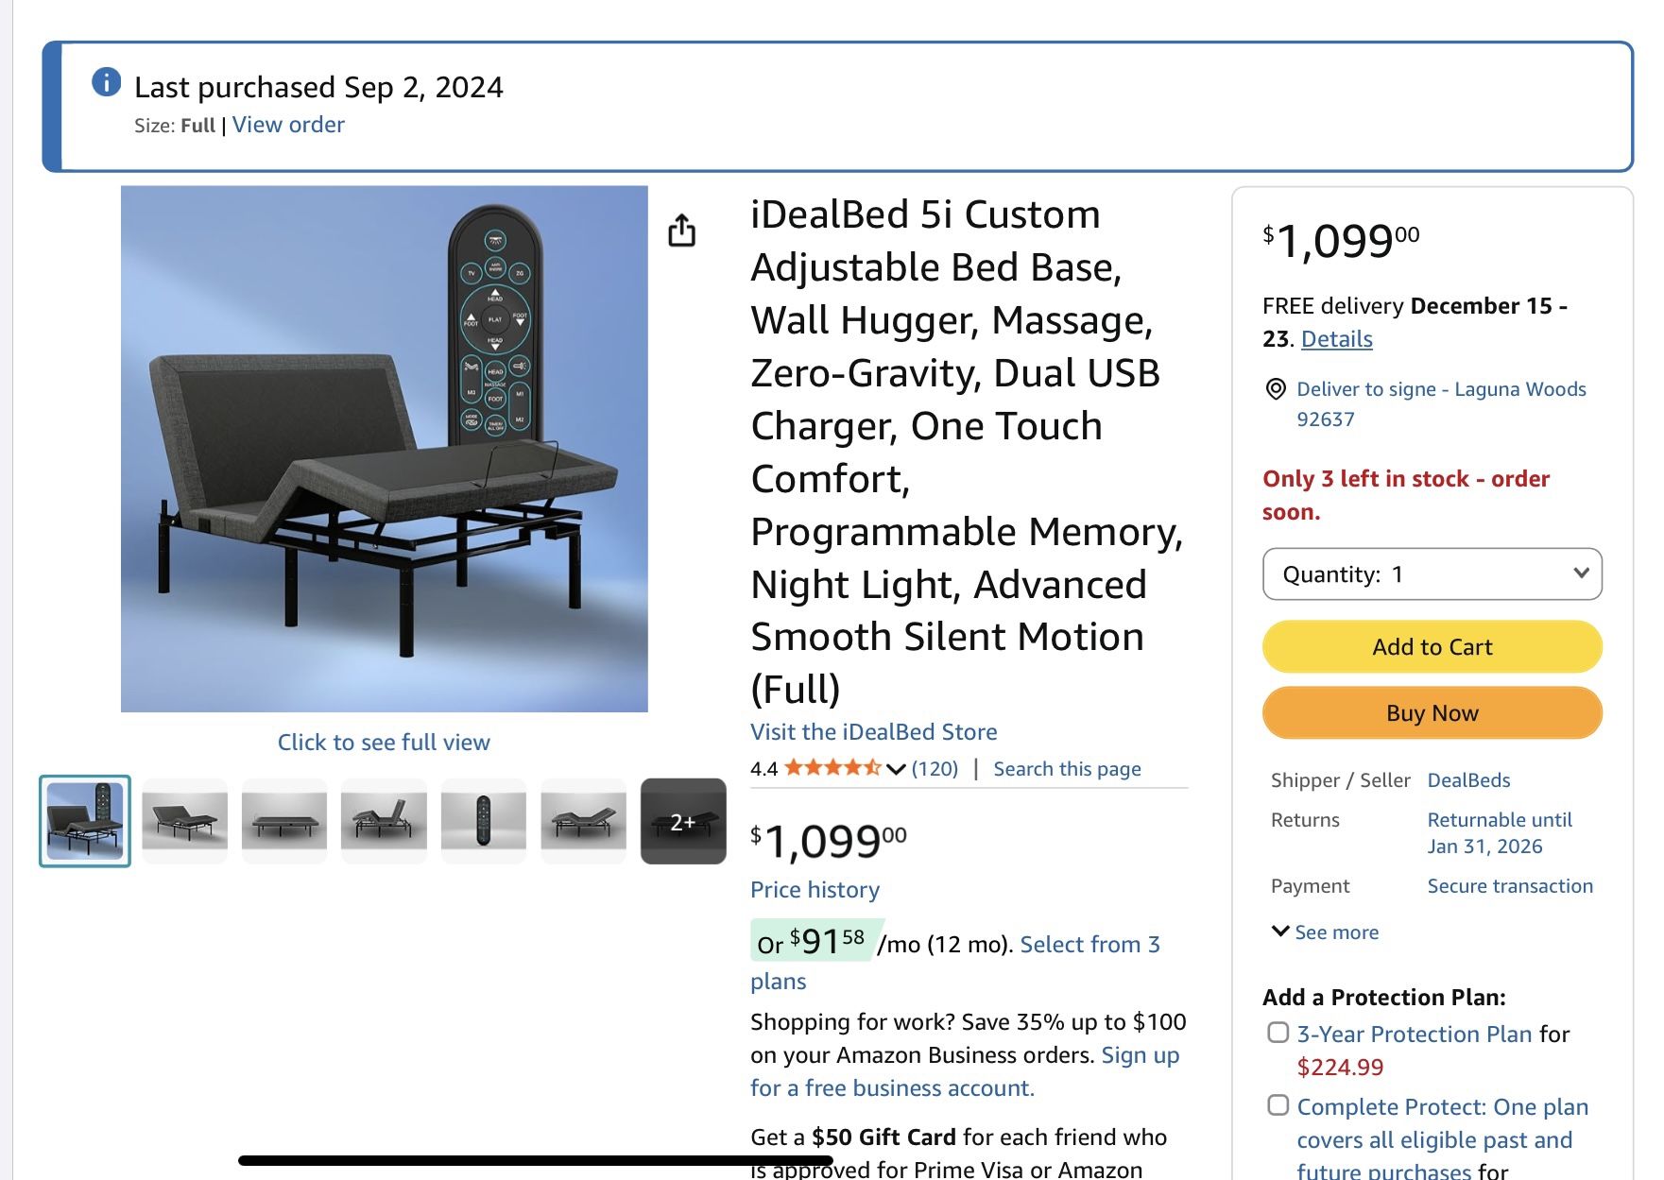Viewport: 1664px width, 1180px height.
Task: Open the Price history link
Action: point(814,889)
